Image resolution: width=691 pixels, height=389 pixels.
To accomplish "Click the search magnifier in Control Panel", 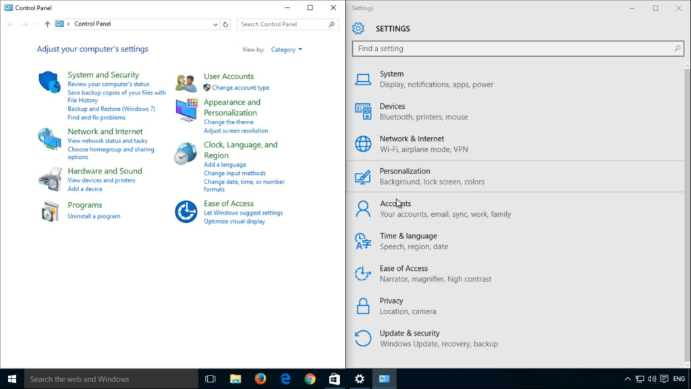I will pyautogui.click(x=331, y=24).
